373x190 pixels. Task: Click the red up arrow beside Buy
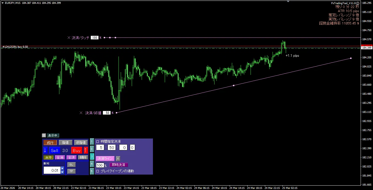tap(86, 150)
